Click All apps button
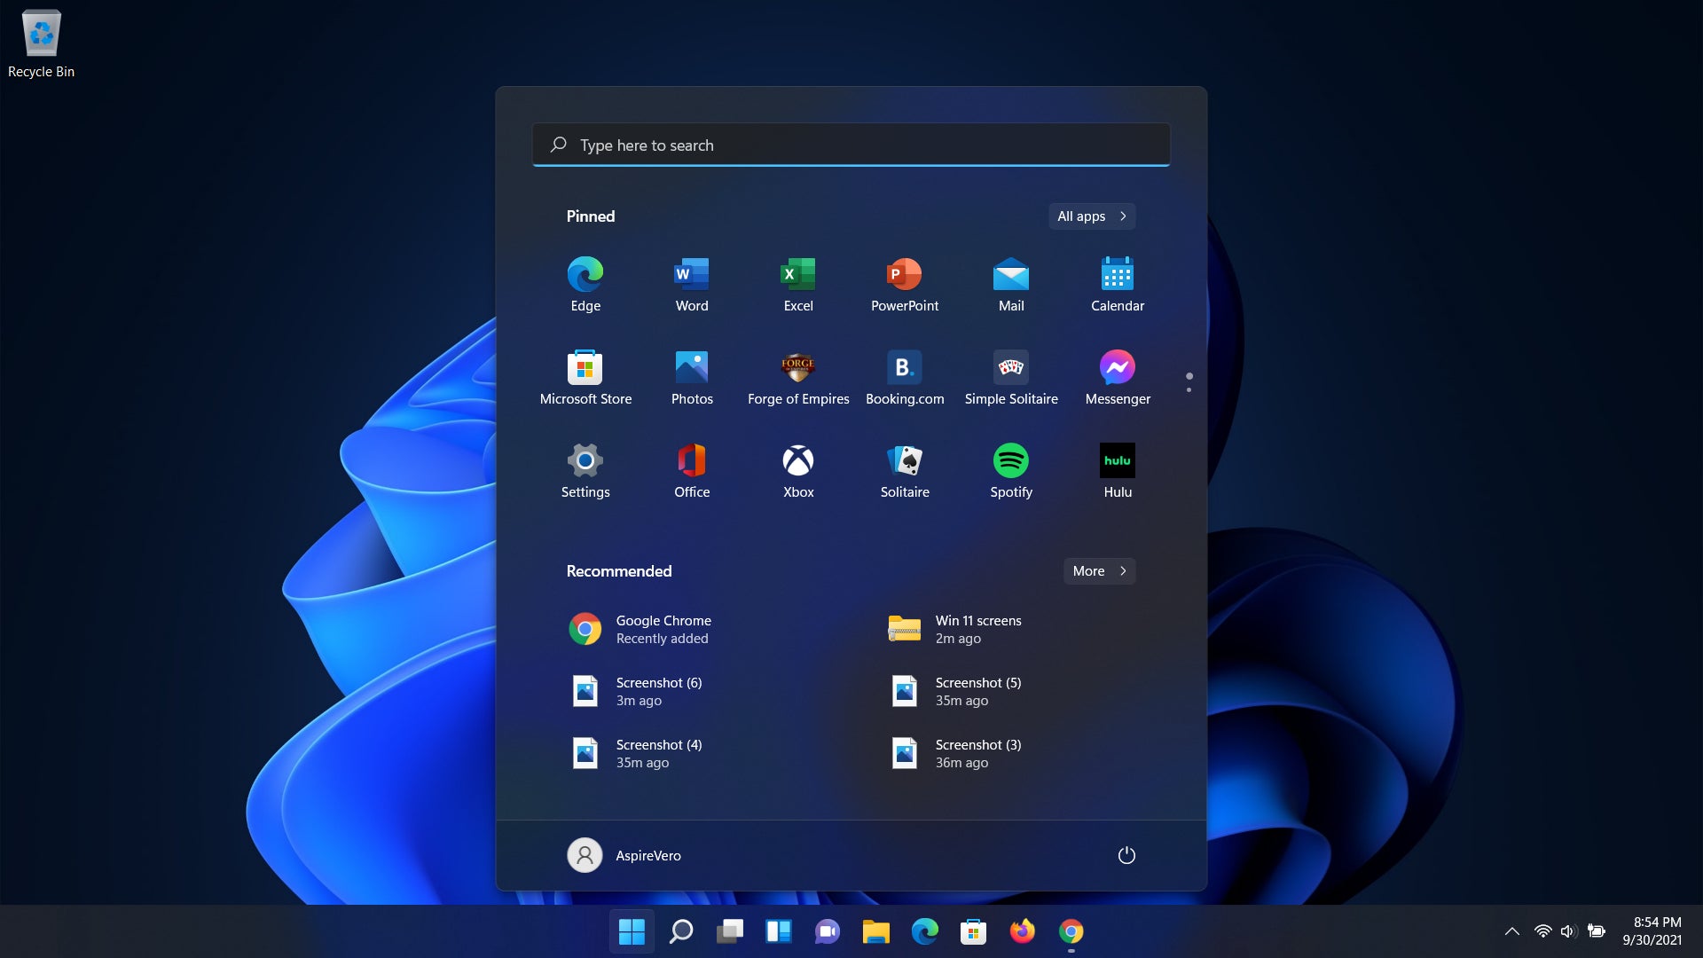This screenshot has height=958, width=1703. tap(1091, 216)
